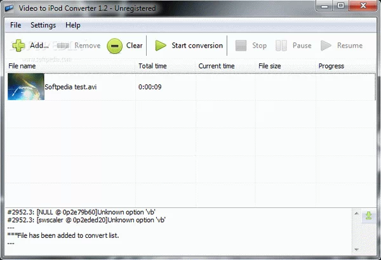
Task: Click the green download arrow in log panel
Action: [368, 216]
